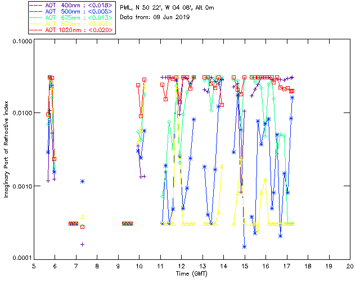Click the x-axis tick label 13
360x288 pixels.
pos(202,266)
